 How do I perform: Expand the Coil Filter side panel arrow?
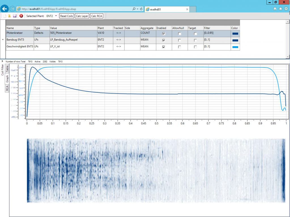pyautogui.click(x=2, y=61)
